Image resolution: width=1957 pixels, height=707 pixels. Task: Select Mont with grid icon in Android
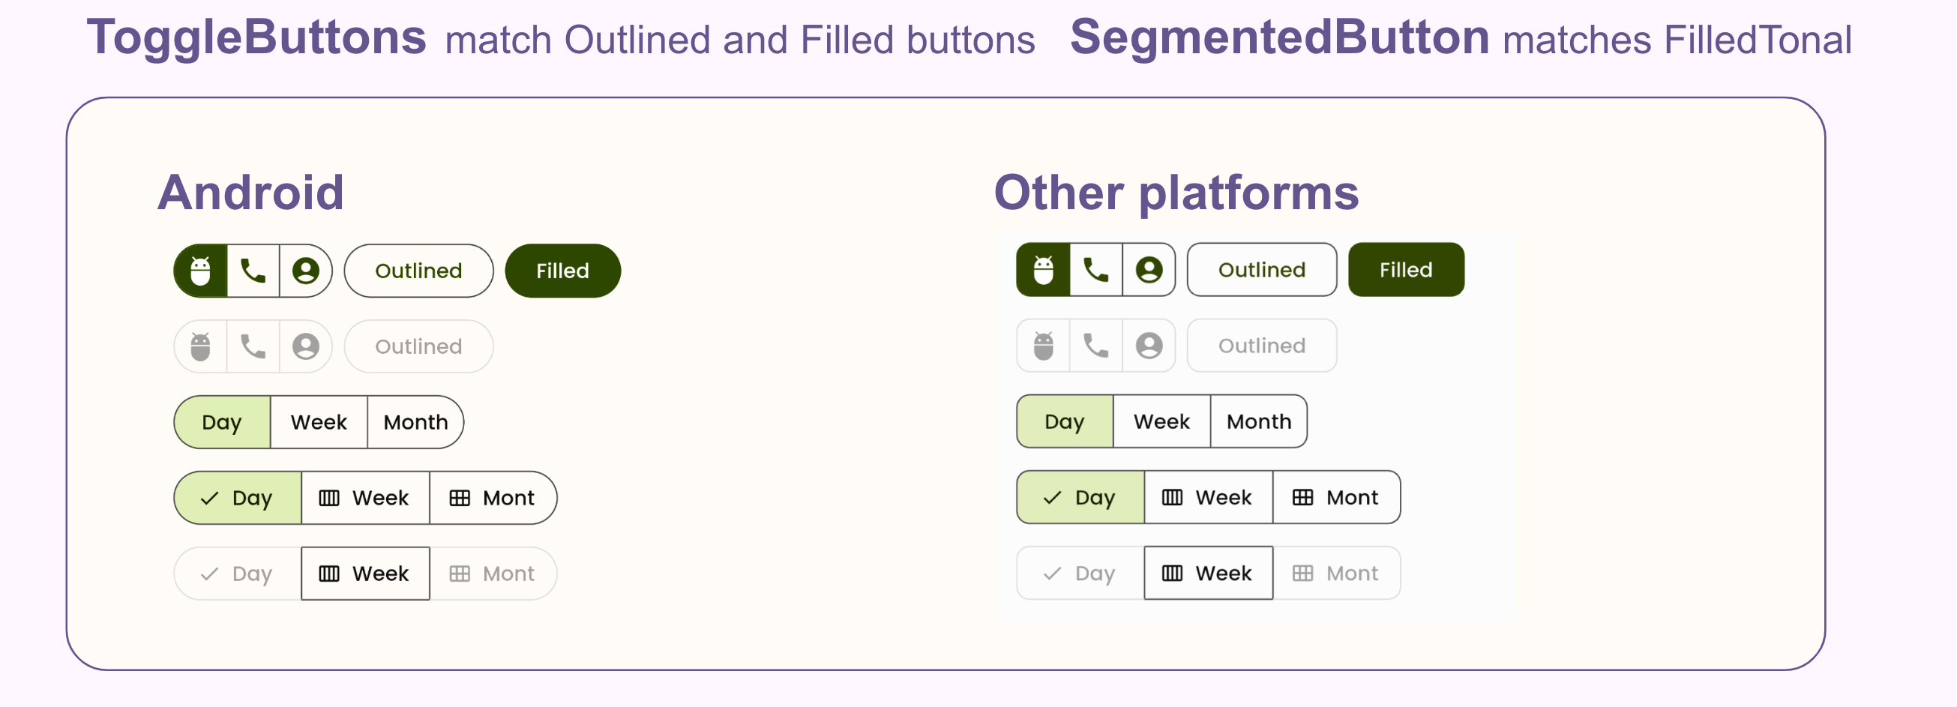493,498
